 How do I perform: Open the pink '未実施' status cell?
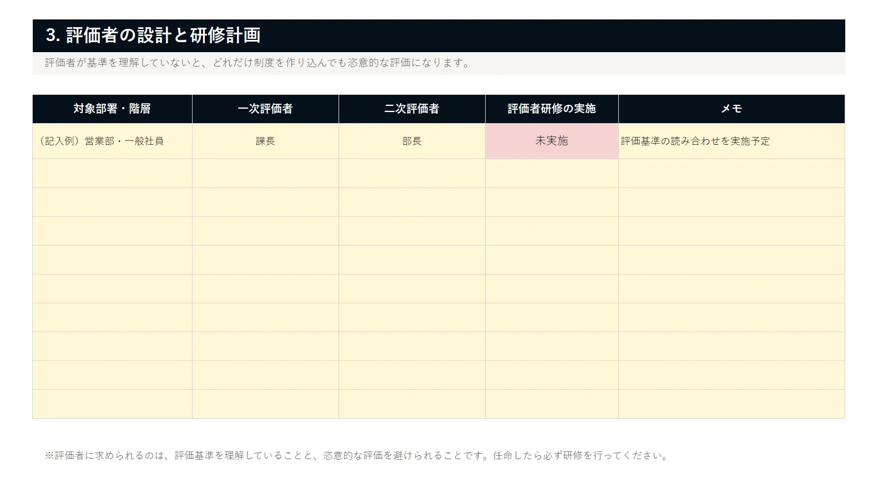click(552, 141)
